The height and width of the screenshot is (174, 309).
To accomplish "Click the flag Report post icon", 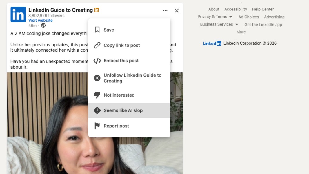I will tap(97, 126).
